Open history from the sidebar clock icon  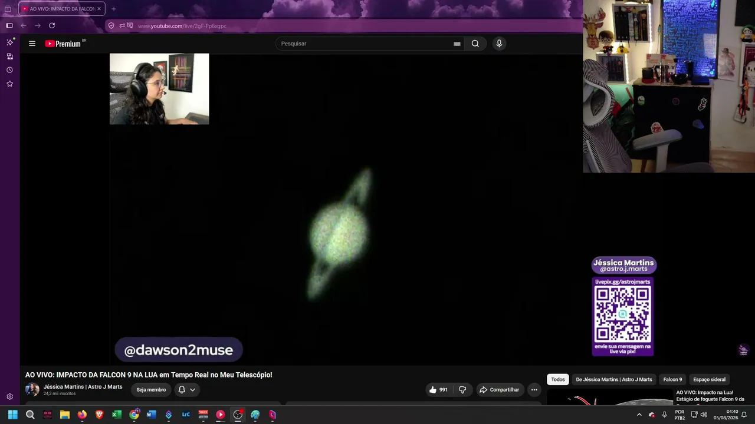click(x=9, y=70)
